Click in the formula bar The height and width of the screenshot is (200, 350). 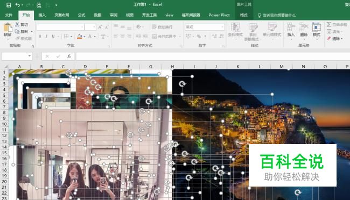coord(213,56)
